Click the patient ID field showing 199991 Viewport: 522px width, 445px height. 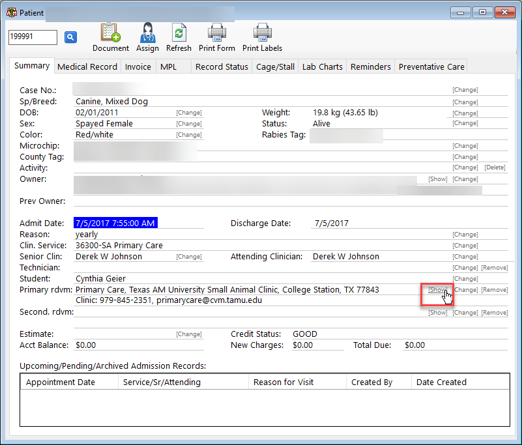33,37
